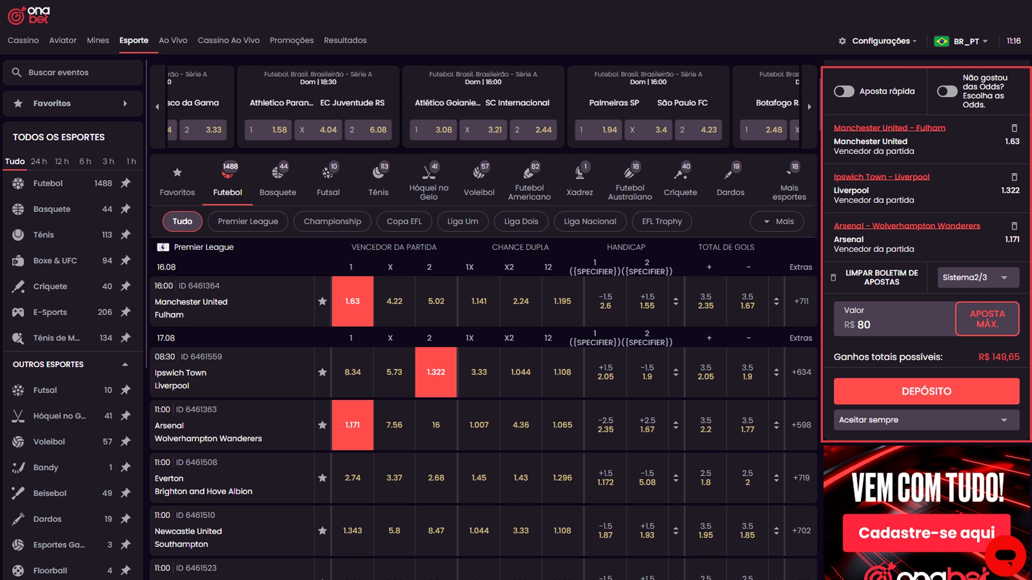This screenshot has height=580, width=1032.
Task: Pin Boxe & UFC in sidebar
Action: 126,260
